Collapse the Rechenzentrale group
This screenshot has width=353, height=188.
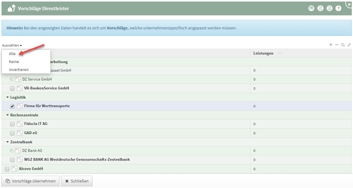8,115
